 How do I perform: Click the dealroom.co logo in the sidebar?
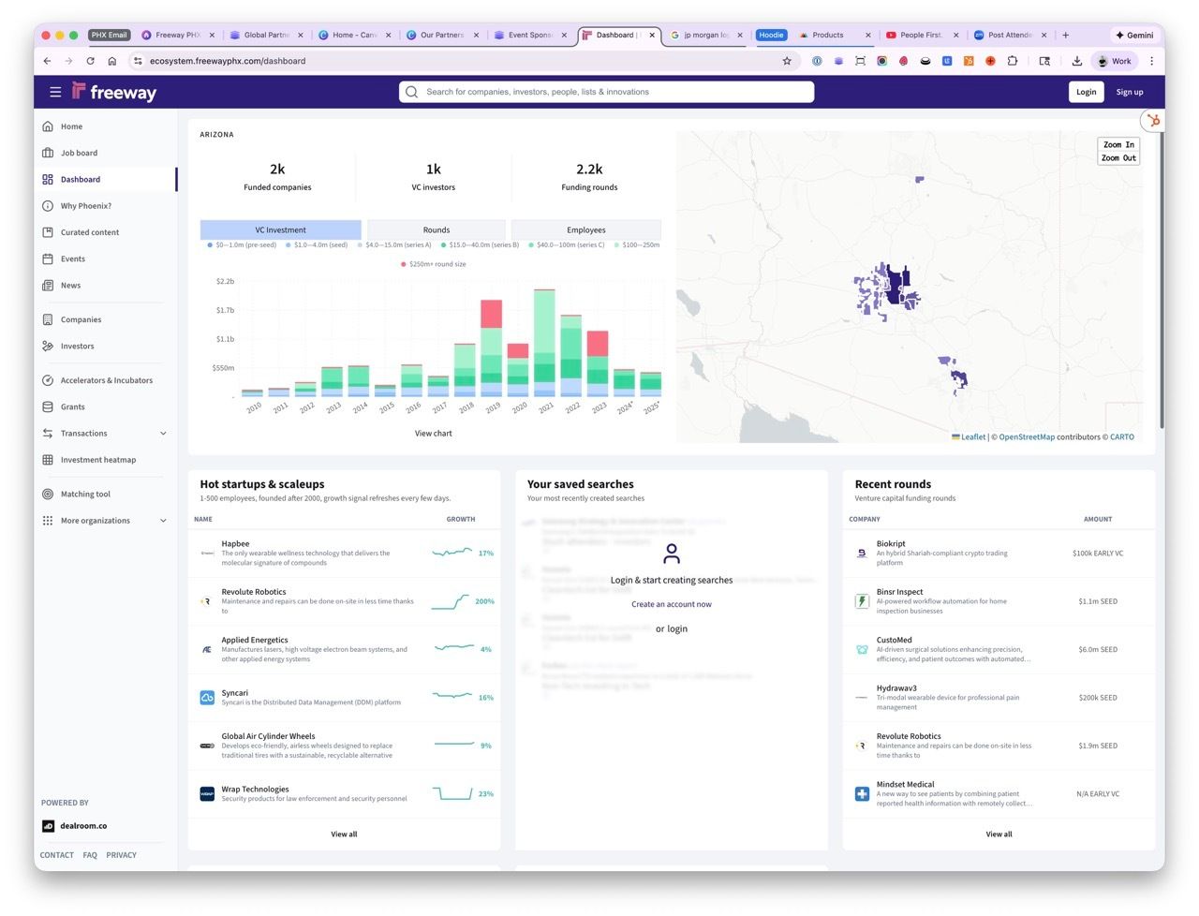(x=75, y=826)
